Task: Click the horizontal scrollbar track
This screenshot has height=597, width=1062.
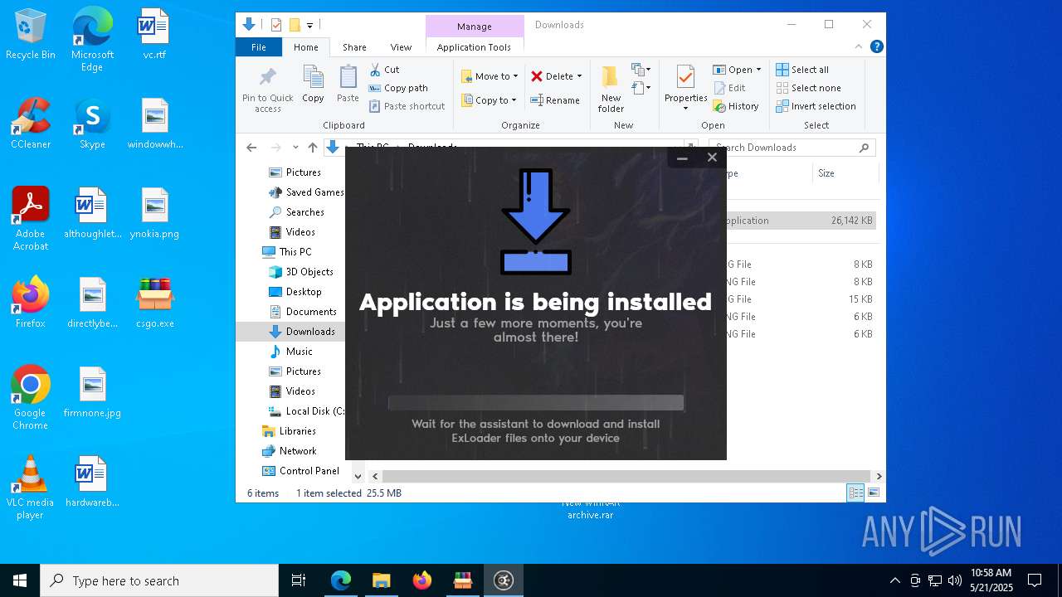Action: tap(627, 477)
